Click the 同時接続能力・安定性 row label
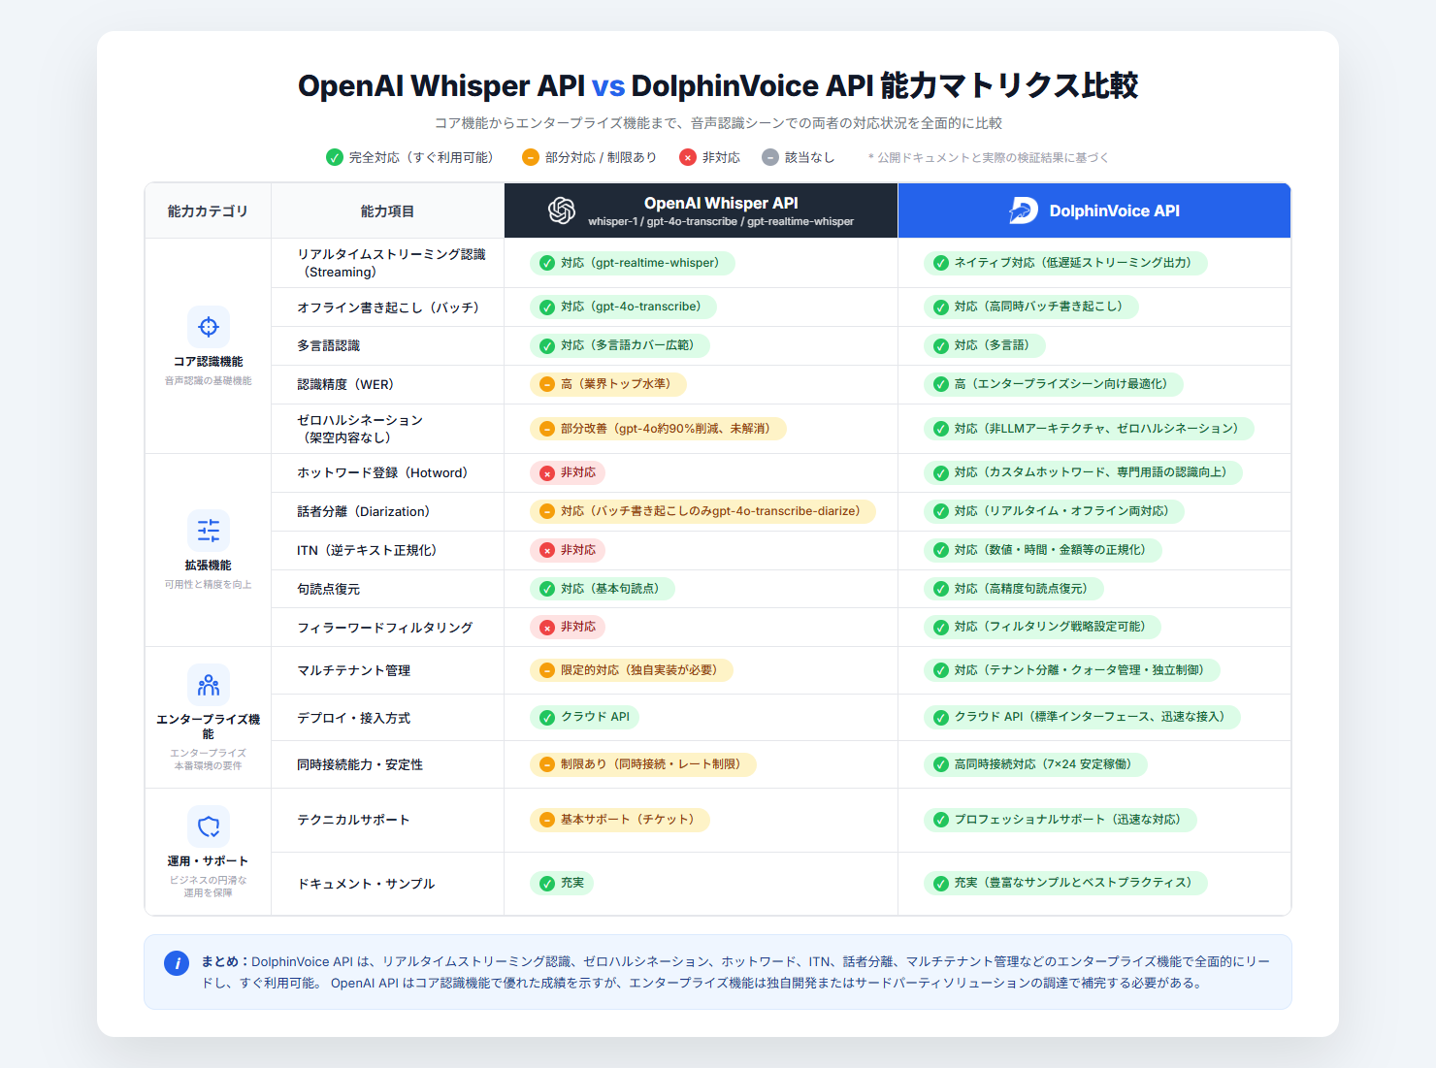 click(360, 764)
